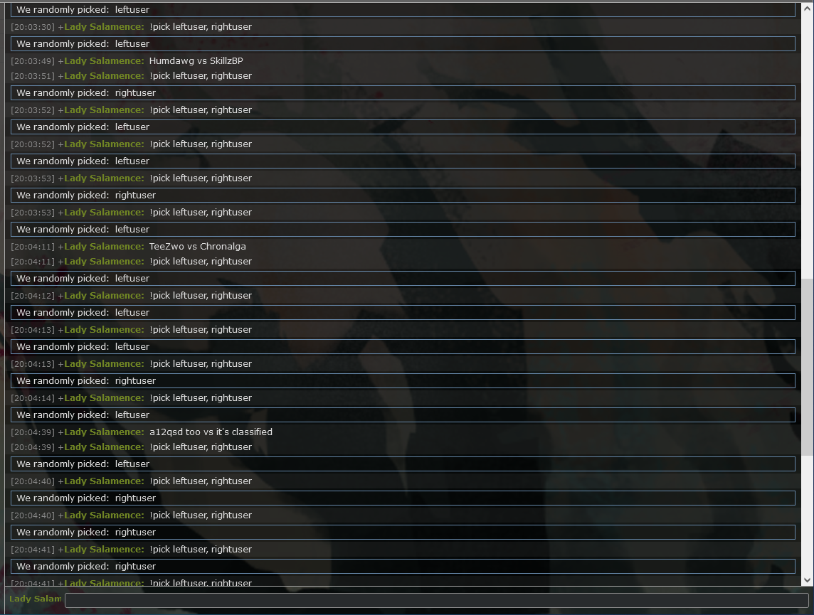Image resolution: width=814 pixels, height=615 pixels.
Task: Click Lady Salamence's name on a12qsd too message
Action: pos(104,432)
